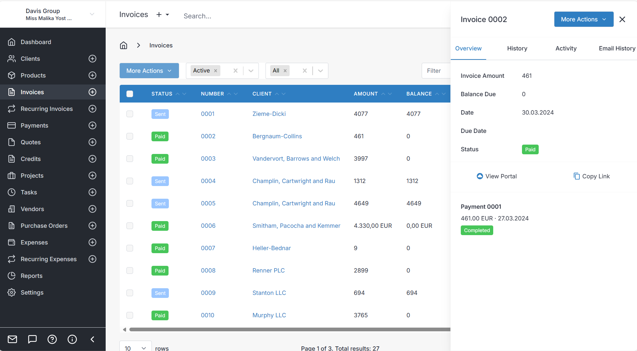Image resolution: width=637 pixels, height=351 pixels.
Task: Click the Quotes sidebar icon
Action: [11, 142]
